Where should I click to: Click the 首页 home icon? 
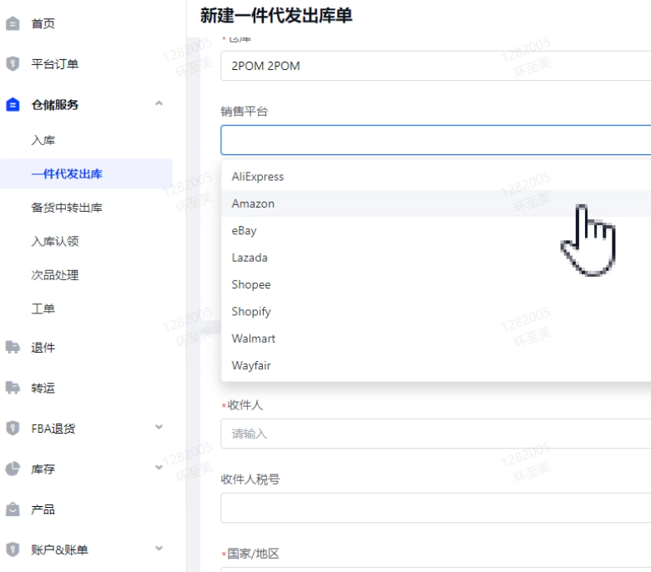pyautogui.click(x=13, y=23)
